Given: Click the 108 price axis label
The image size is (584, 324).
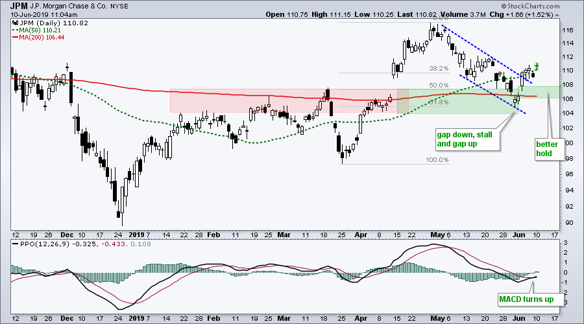Looking at the screenshot, I should click(x=568, y=85).
